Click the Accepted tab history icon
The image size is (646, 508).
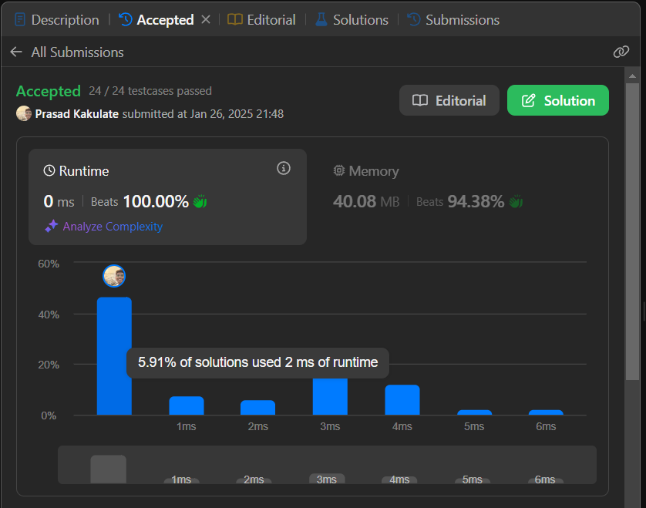coord(125,19)
